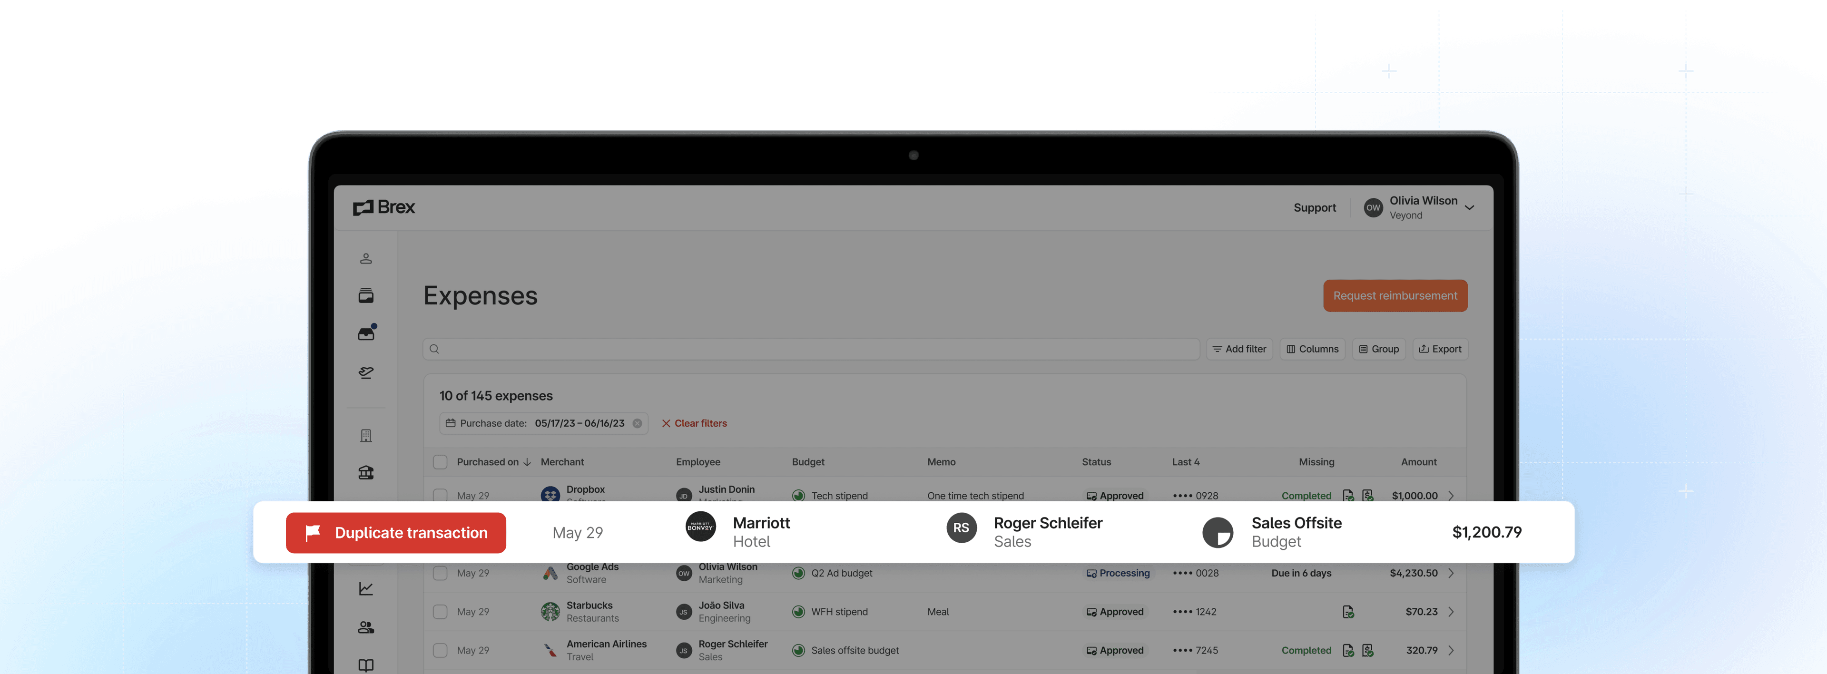Select the card wallet icon in the sidebar

pyautogui.click(x=366, y=295)
